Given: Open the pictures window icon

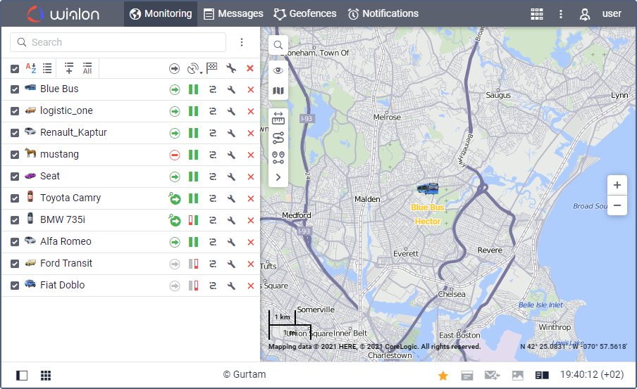Looking at the screenshot, I should tap(517, 376).
